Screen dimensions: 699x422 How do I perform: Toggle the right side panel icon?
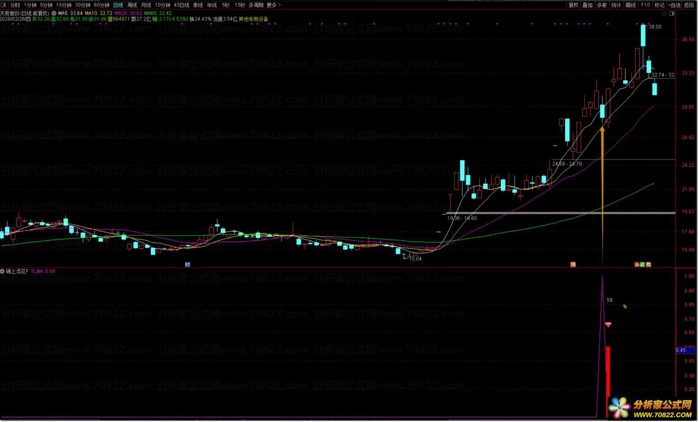(x=672, y=14)
